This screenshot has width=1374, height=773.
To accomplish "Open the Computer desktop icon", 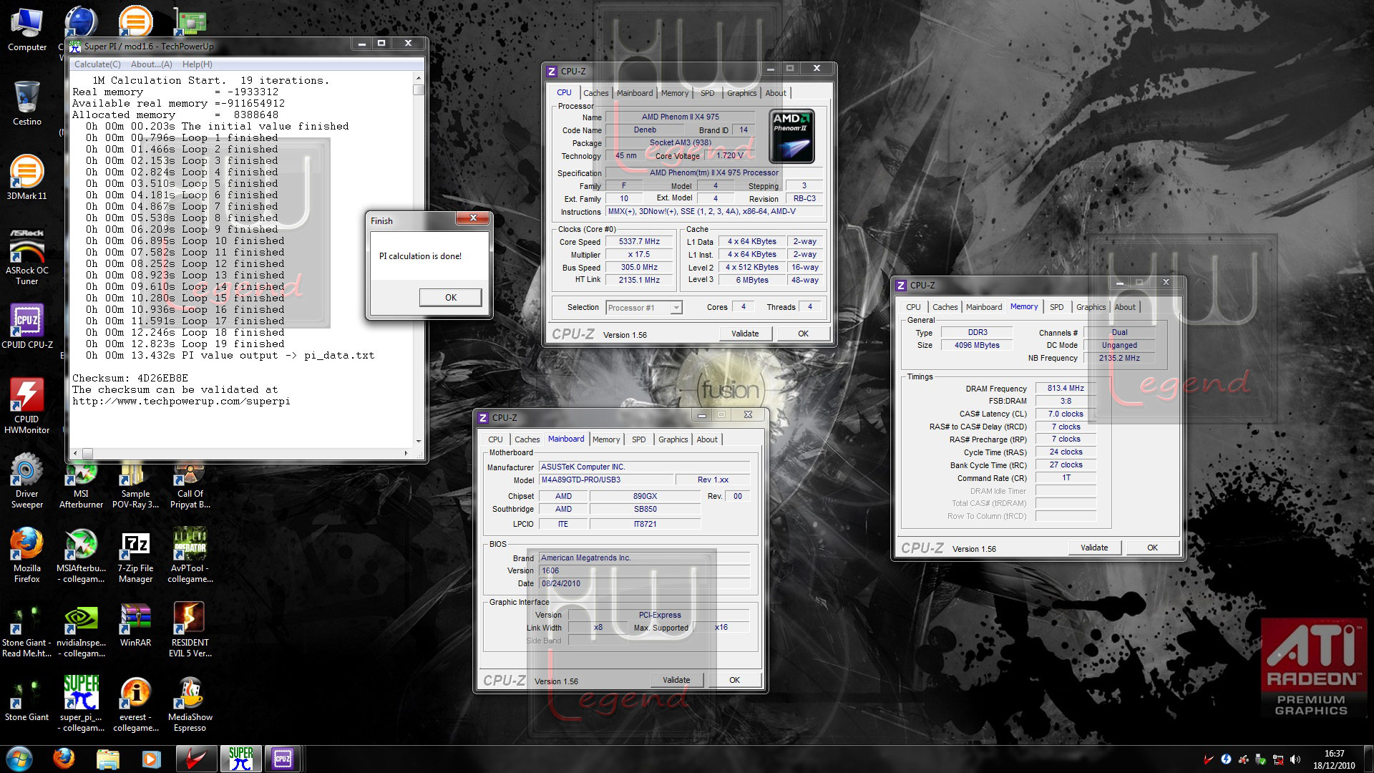I will tap(27, 29).
